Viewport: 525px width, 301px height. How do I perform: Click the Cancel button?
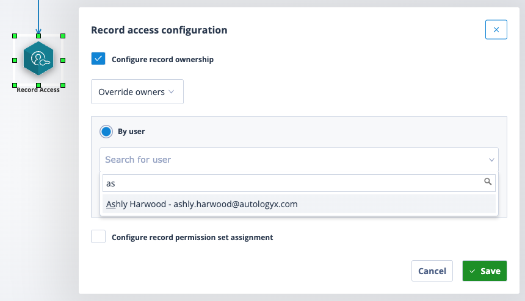click(432, 271)
